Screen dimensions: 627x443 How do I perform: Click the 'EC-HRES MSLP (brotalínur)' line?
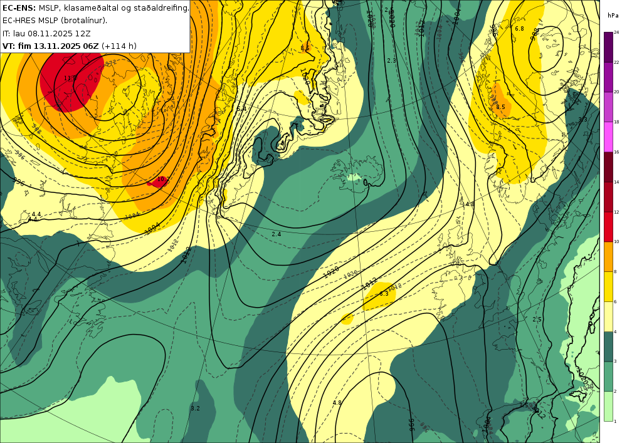[x=55, y=21]
